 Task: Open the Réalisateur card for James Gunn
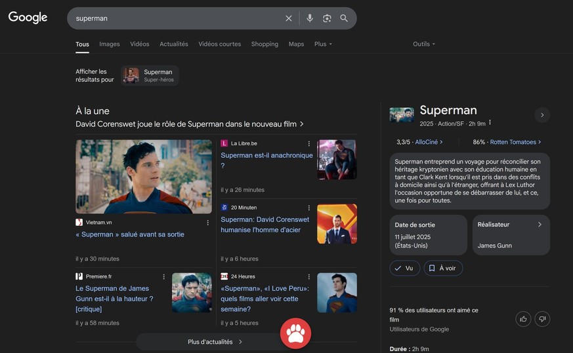pos(511,235)
